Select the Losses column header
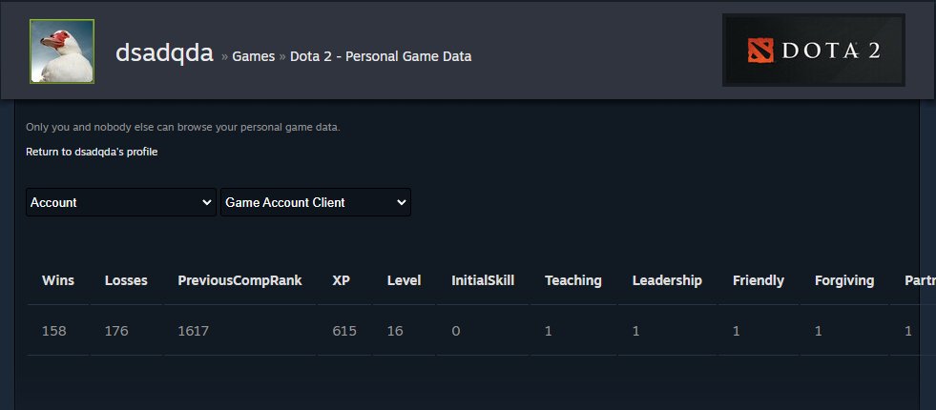 126,280
